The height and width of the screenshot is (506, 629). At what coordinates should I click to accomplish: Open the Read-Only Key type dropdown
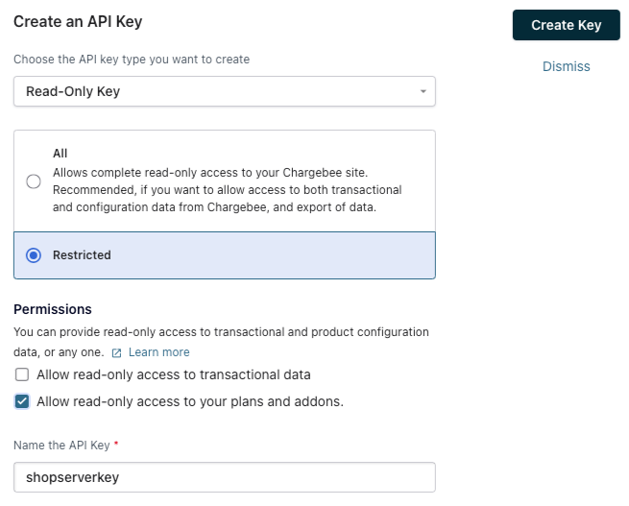coord(224,91)
